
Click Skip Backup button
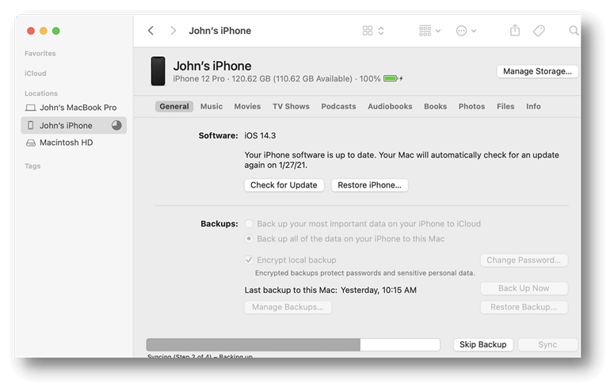[483, 345]
